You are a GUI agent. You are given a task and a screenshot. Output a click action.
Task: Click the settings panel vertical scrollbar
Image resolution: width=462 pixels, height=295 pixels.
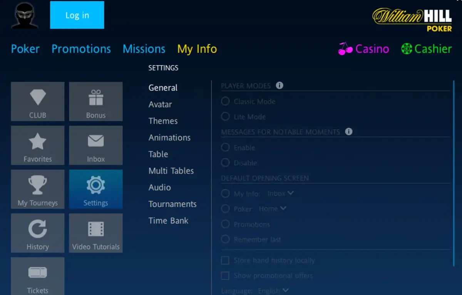(x=454, y=173)
